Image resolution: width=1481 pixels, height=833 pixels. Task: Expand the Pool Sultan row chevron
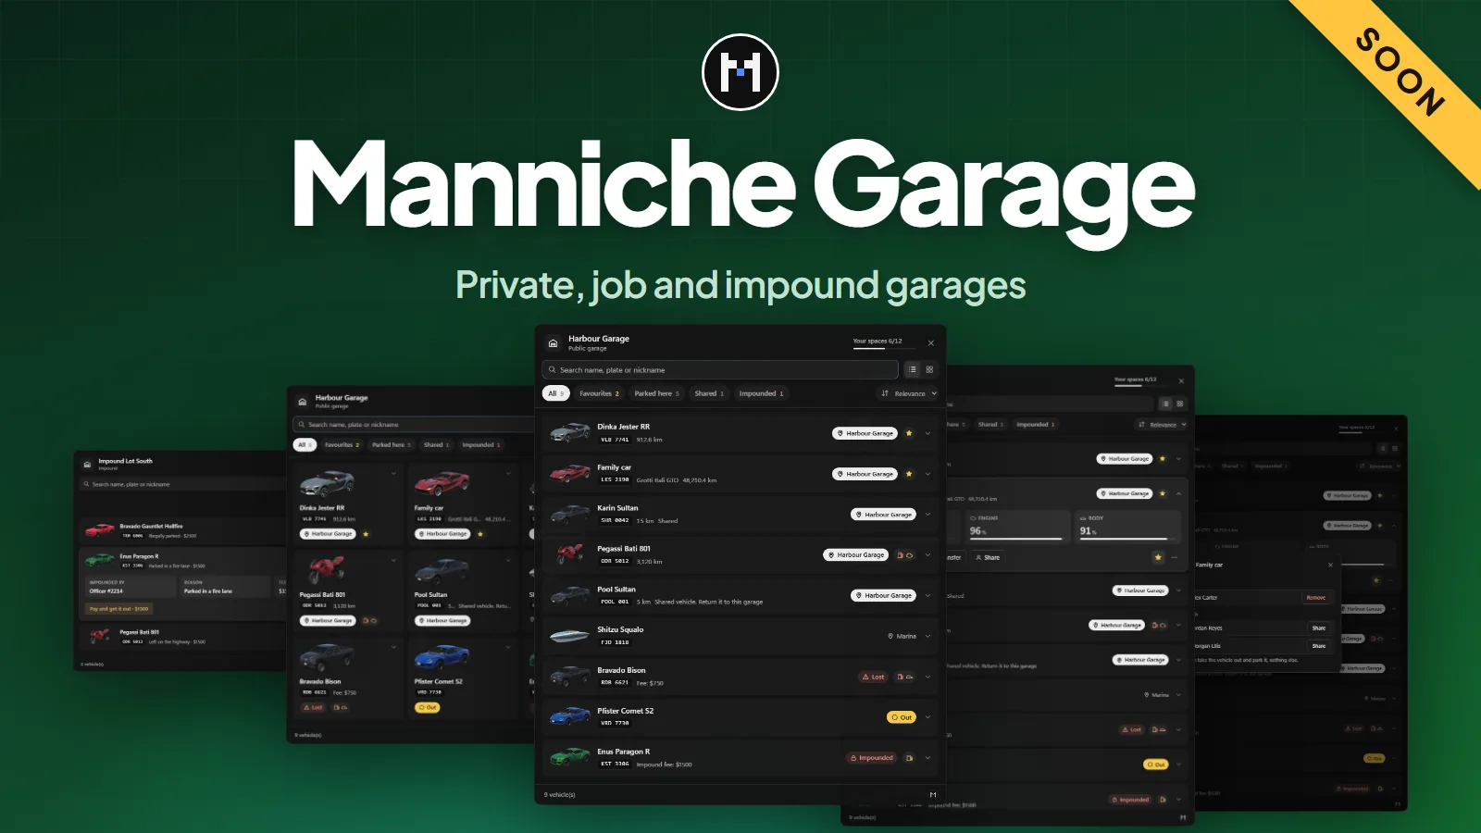coord(927,595)
